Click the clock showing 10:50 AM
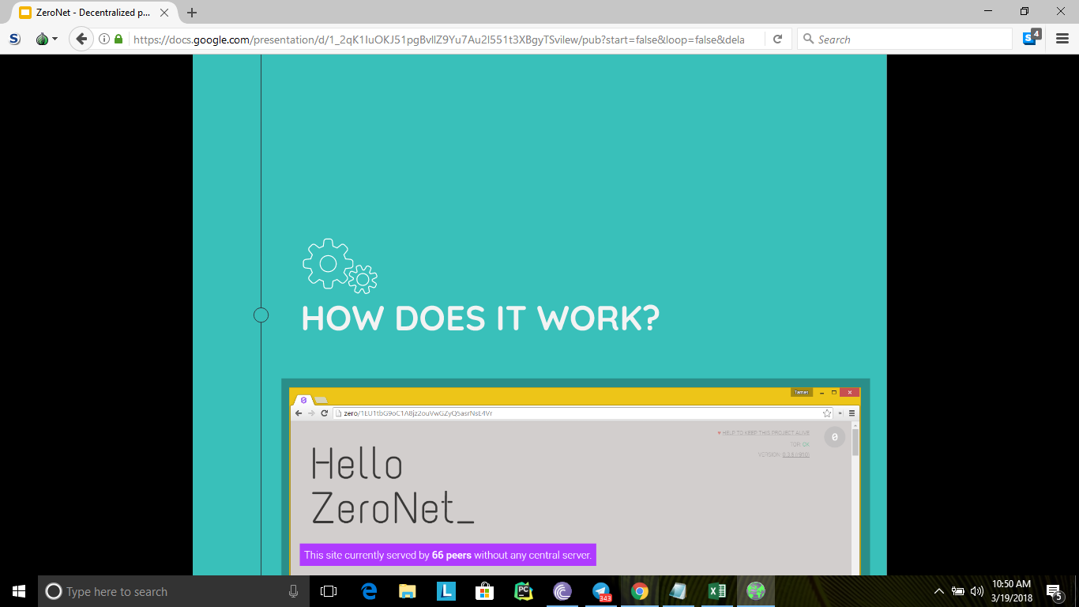Viewport: 1079px width, 607px height. (1012, 591)
